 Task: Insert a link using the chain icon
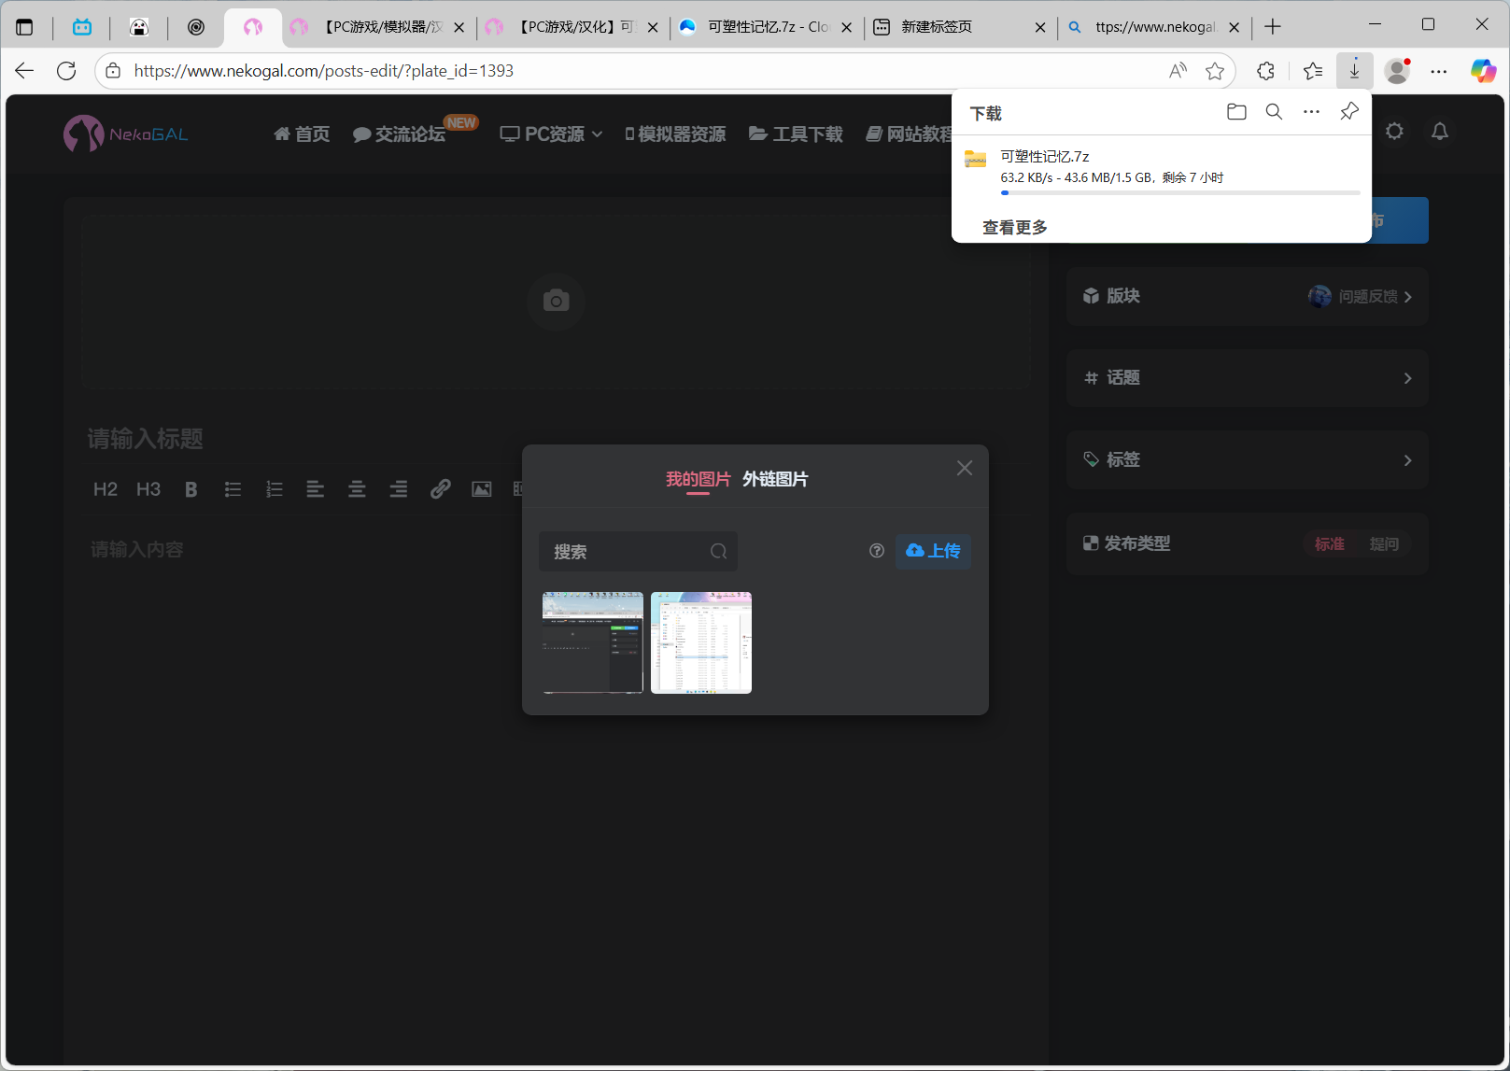pyautogui.click(x=440, y=489)
